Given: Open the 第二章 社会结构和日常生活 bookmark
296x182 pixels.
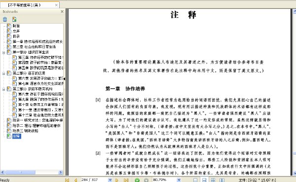Looking at the screenshot, I should (x=34, y=47).
